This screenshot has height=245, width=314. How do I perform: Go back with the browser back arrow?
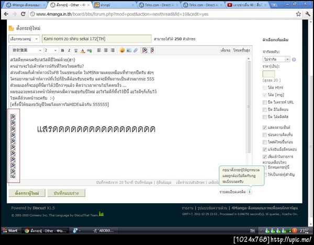pos(6,14)
